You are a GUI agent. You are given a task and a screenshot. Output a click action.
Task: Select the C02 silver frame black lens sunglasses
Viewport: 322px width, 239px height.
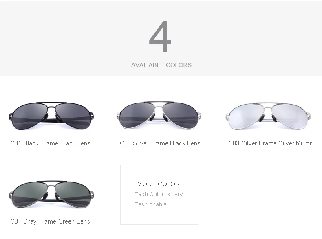[x=159, y=115]
